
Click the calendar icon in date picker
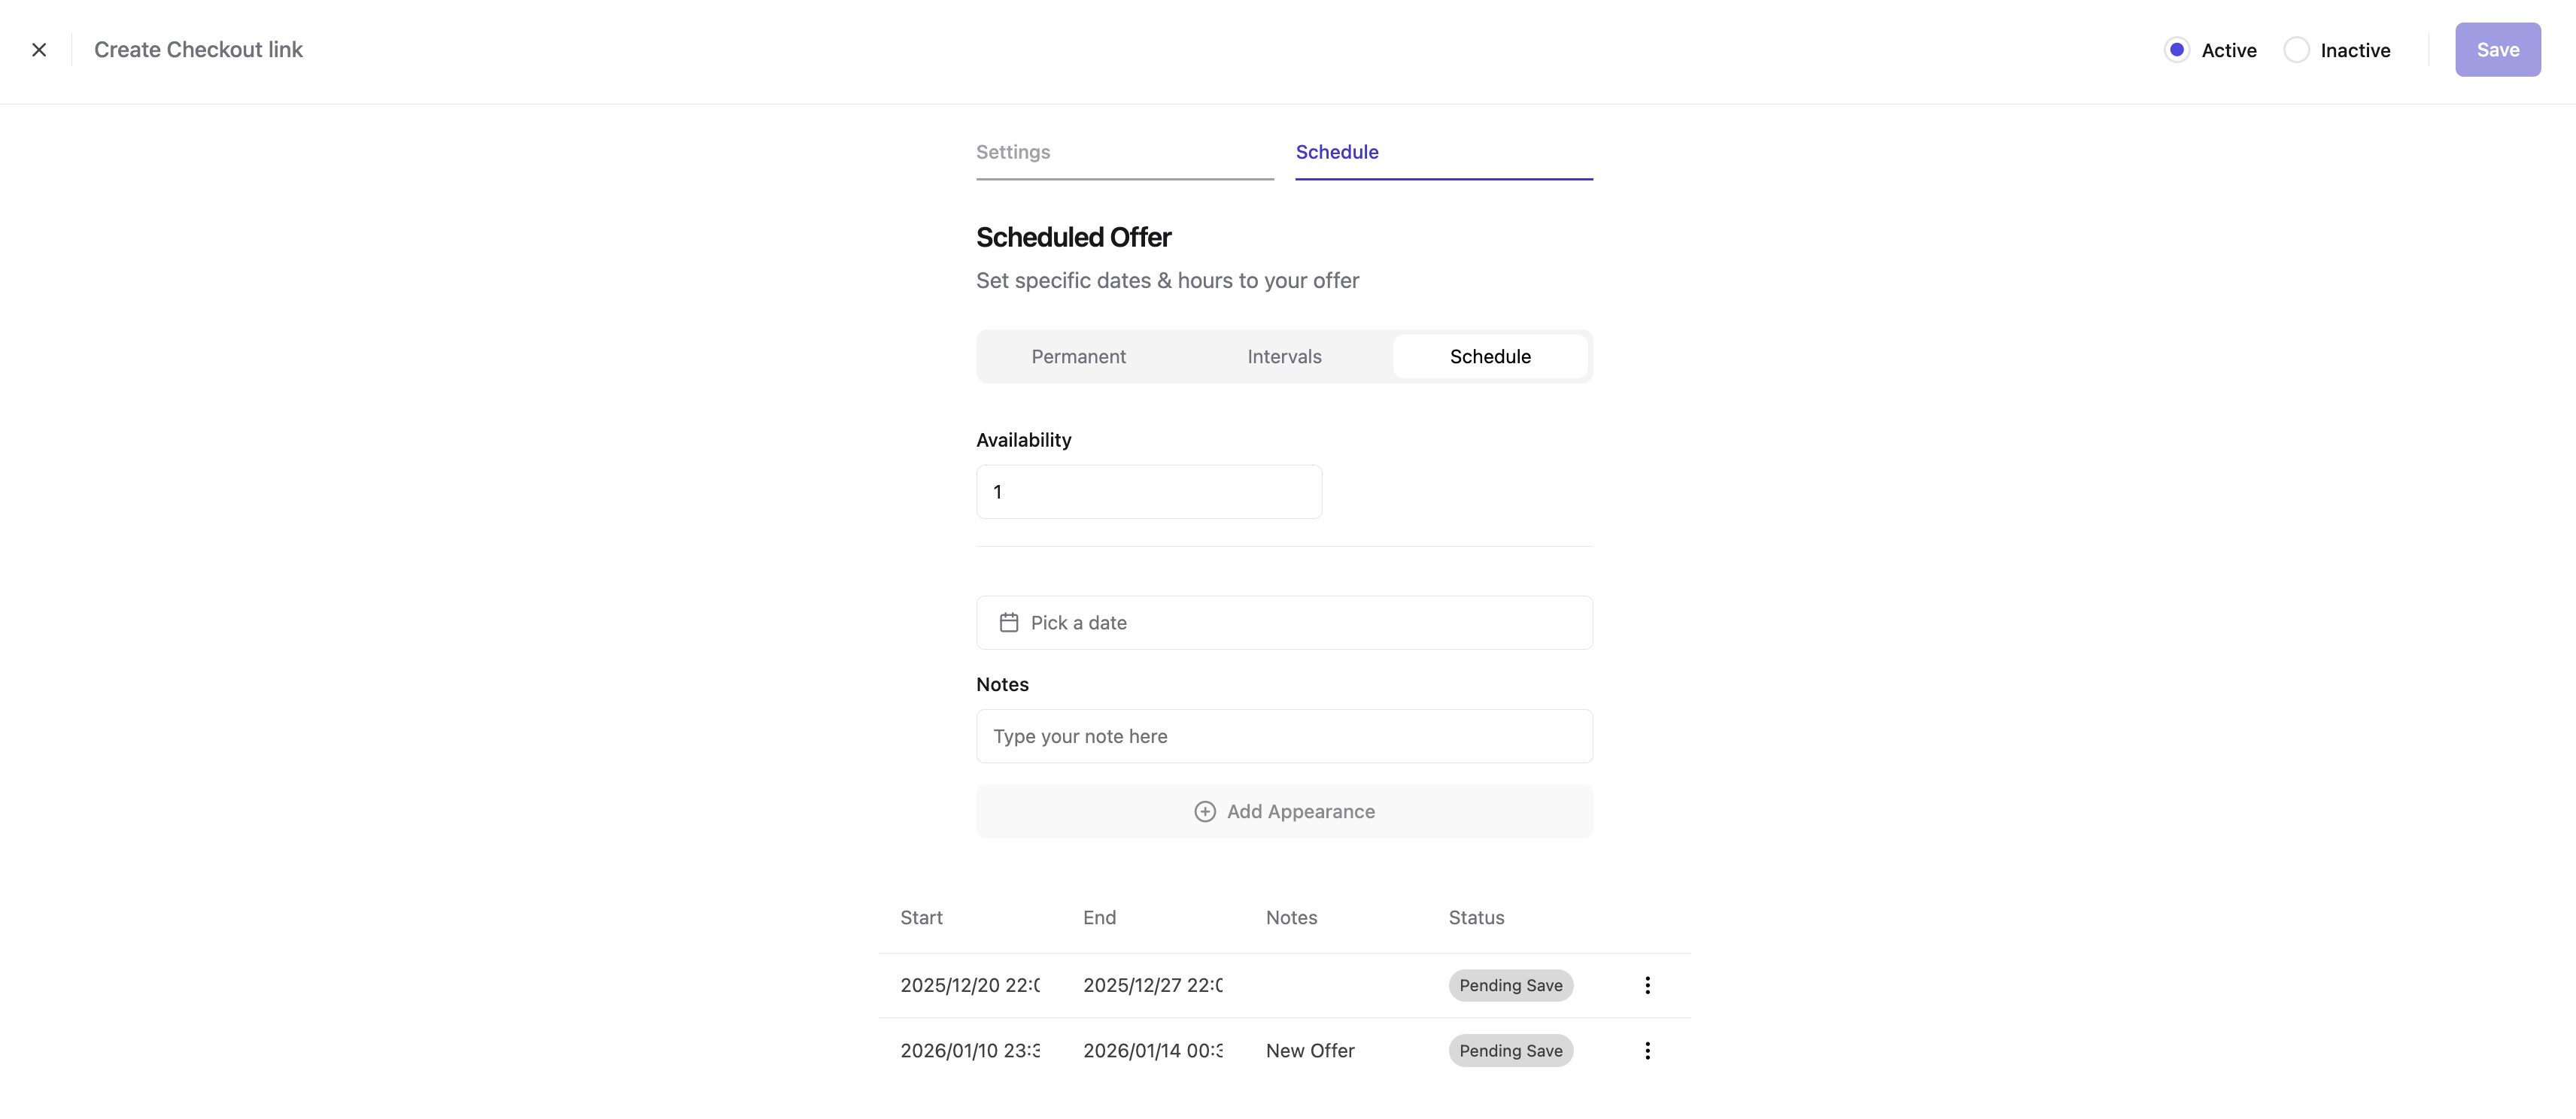pyautogui.click(x=1008, y=622)
